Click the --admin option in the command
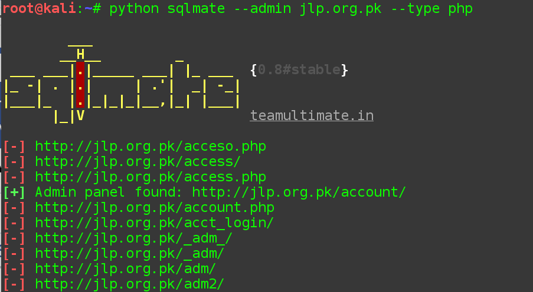This screenshot has height=292, width=533. [263, 9]
